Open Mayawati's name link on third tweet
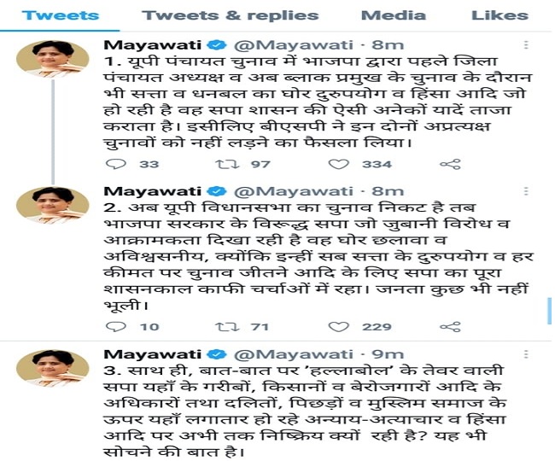Viewport: 555px width, 461px height. (x=153, y=354)
